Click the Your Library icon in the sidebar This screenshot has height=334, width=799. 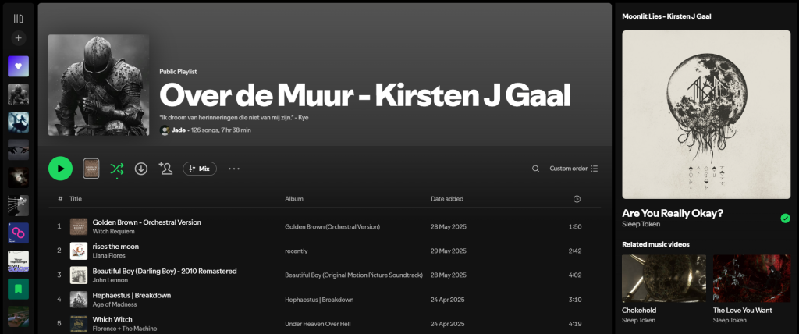tap(19, 18)
